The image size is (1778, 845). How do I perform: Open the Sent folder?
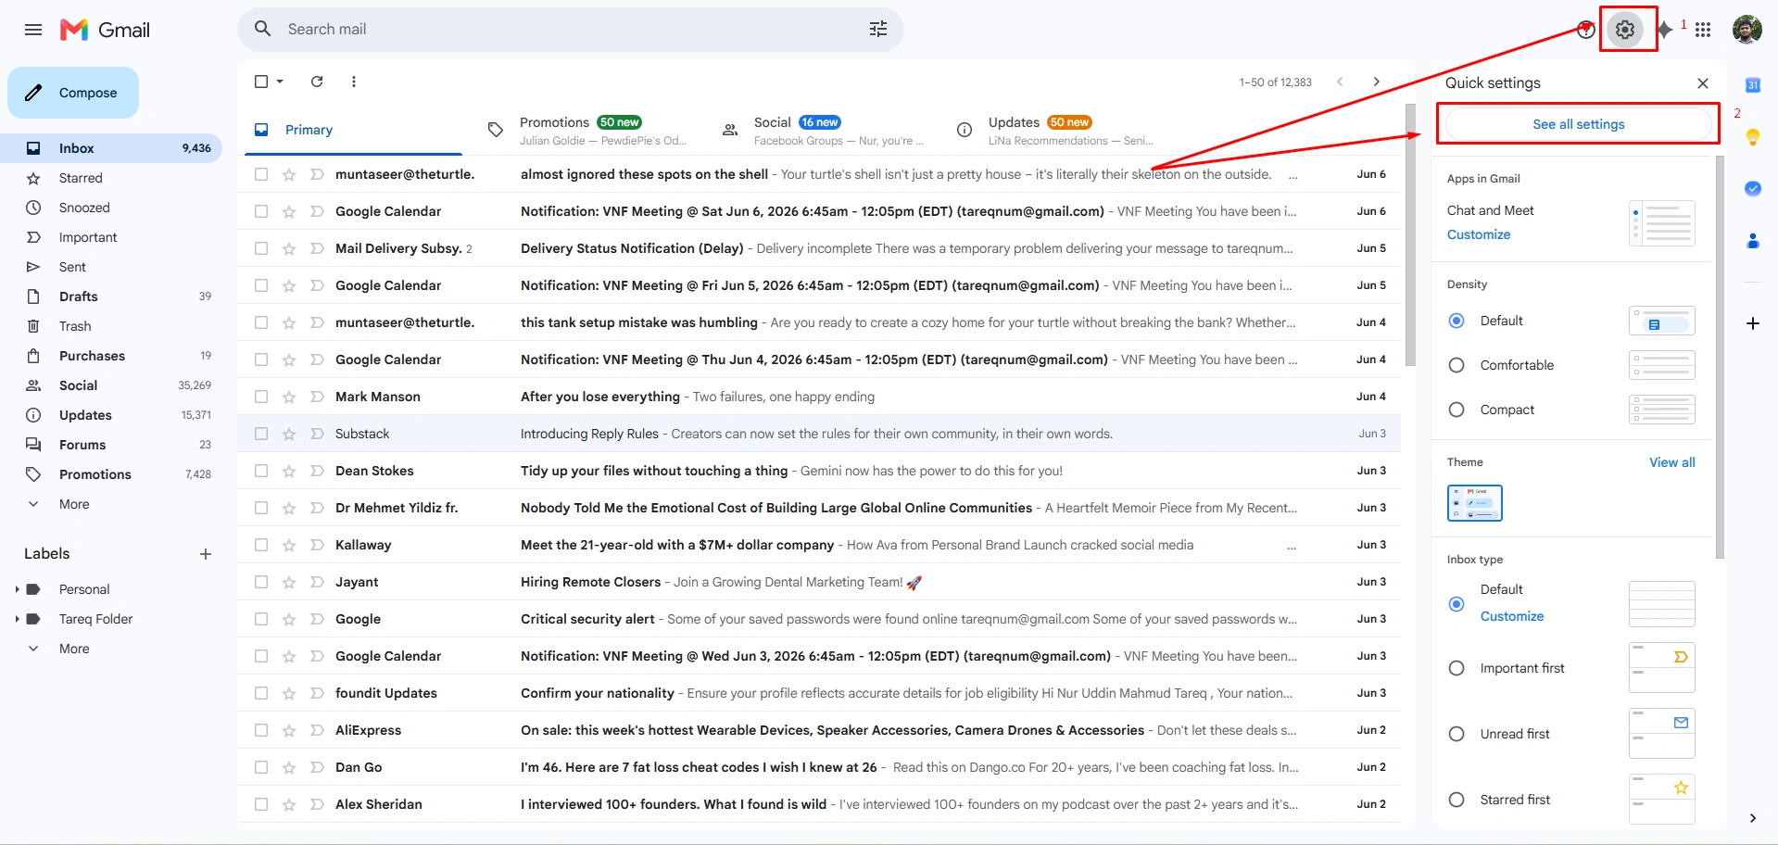[x=72, y=267]
